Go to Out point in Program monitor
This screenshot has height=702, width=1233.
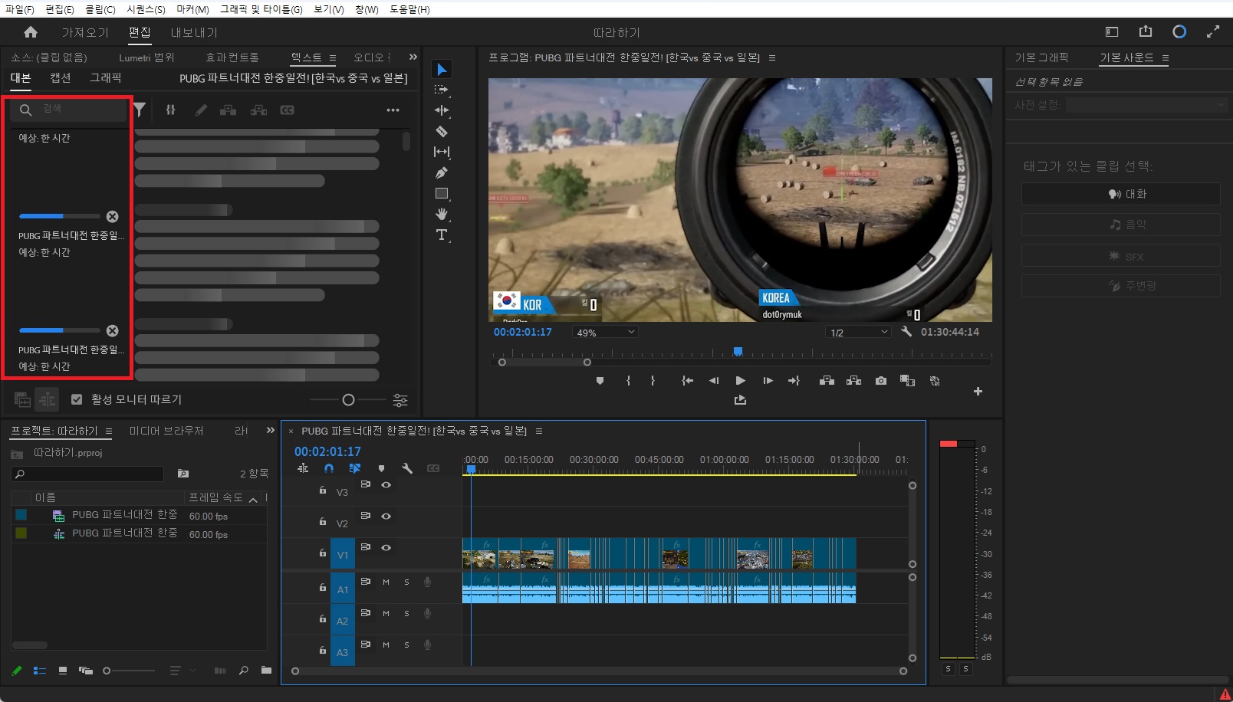(794, 380)
